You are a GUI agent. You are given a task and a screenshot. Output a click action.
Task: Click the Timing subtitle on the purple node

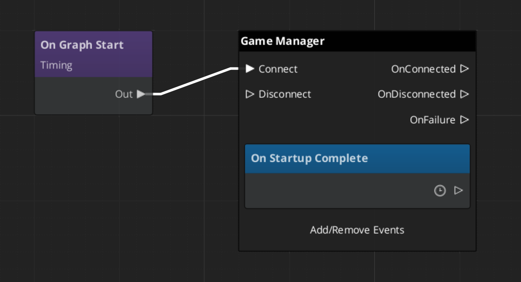point(56,65)
